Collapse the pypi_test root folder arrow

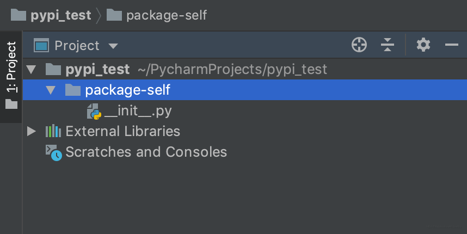(x=31, y=69)
